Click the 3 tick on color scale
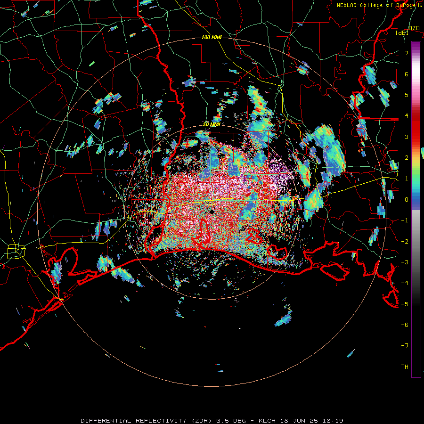 [407, 137]
